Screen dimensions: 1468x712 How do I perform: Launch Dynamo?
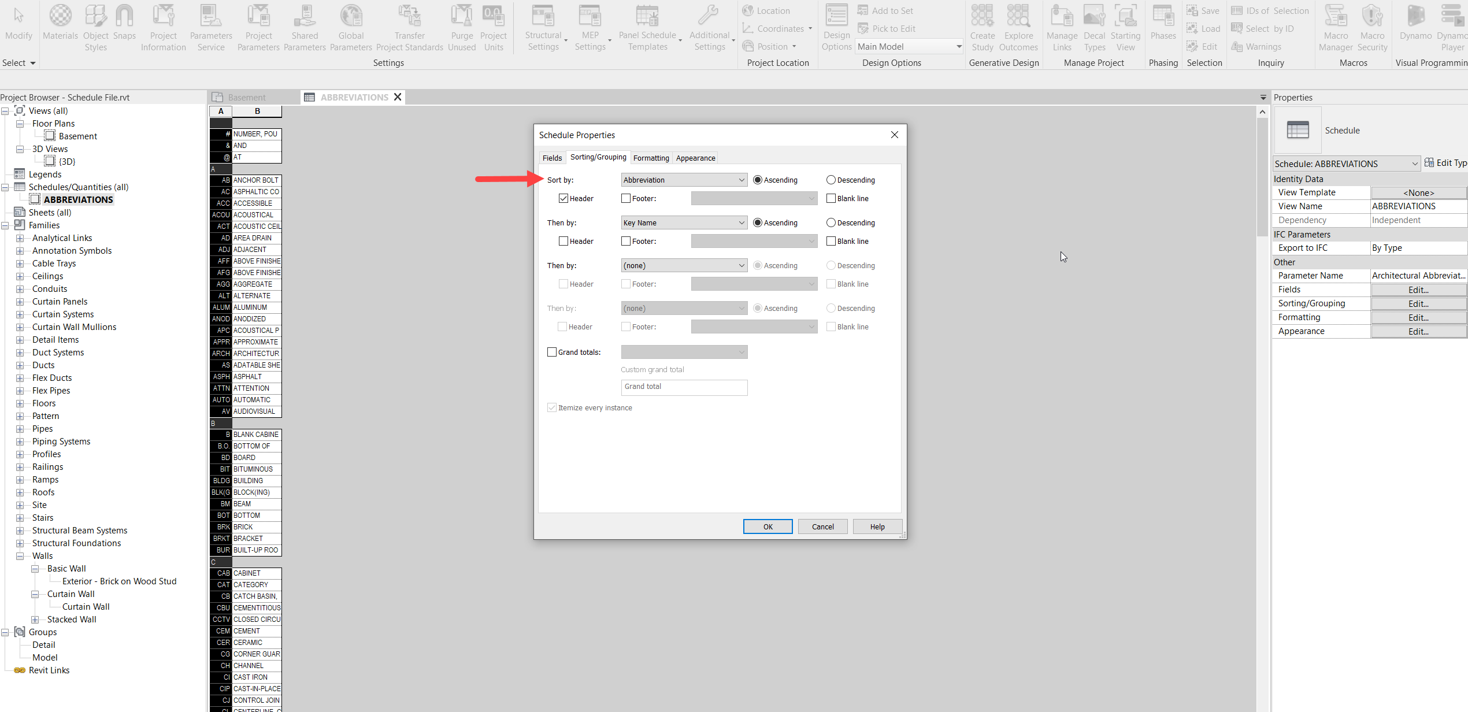pyautogui.click(x=1415, y=26)
